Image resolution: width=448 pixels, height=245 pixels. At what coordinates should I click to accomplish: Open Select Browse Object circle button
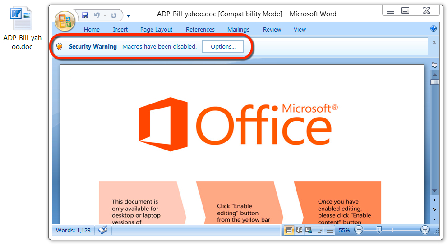434,209
